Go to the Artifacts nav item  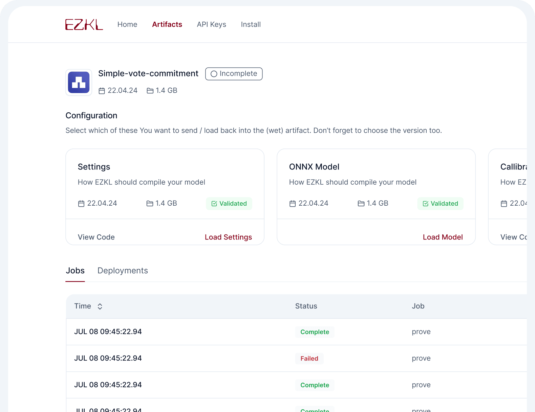pos(167,24)
